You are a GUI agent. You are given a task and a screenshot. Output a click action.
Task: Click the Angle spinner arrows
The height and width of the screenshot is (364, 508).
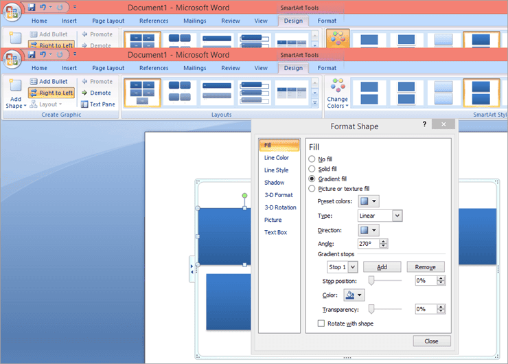click(x=384, y=244)
